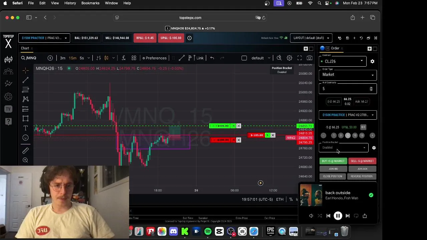Click the CLOSE POSITION button
The height and width of the screenshot is (240, 427).
[x=333, y=176]
